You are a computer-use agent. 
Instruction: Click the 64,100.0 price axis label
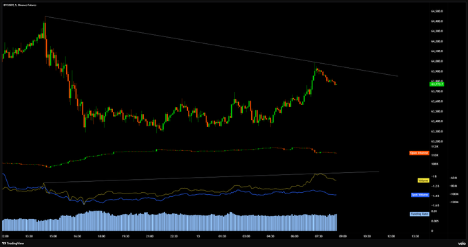pos(436,51)
